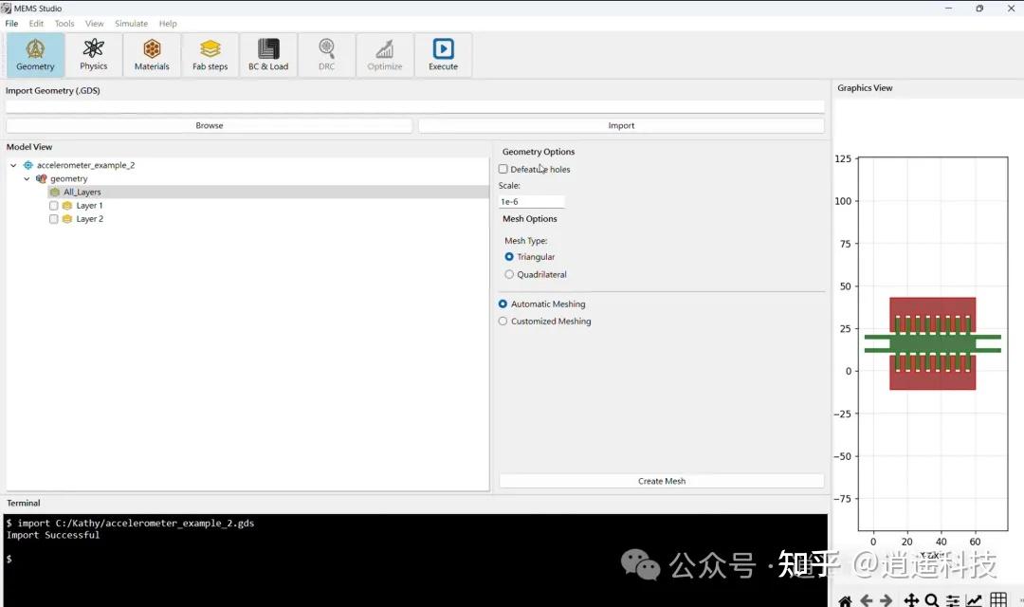Collapse the geometry node in Model View
The image size is (1024, 607).
[x=27, y=178]
